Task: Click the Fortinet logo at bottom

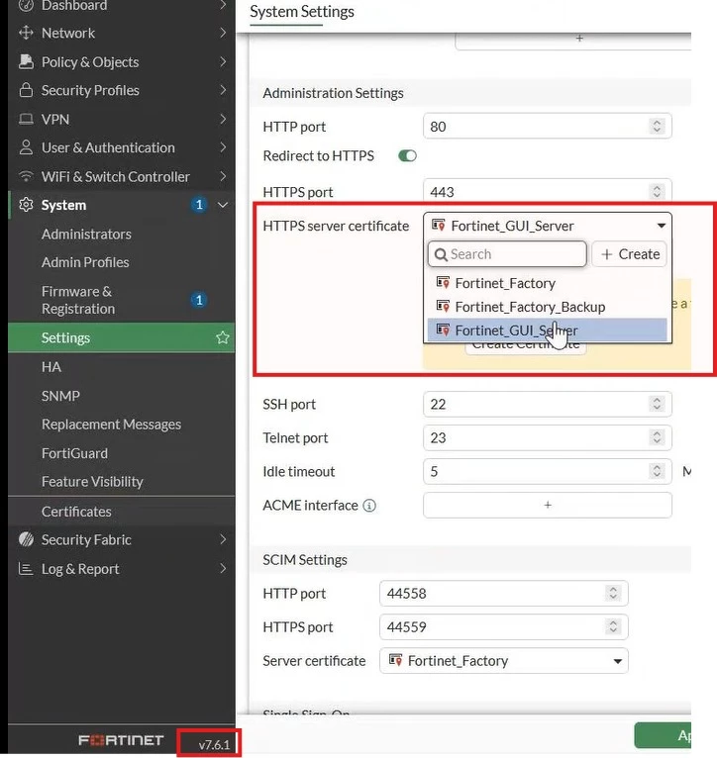Action: [121, 740]
